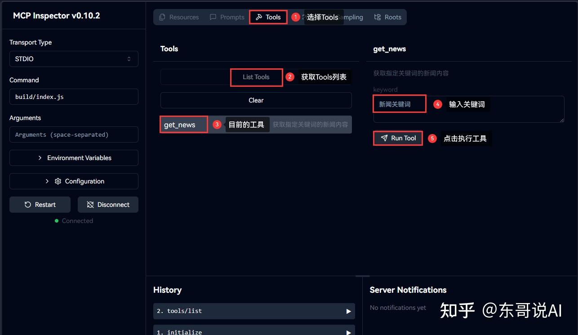The width and height of the screenshot is (578, 335).
Task: Click the List Tools button
Action: 256,77
